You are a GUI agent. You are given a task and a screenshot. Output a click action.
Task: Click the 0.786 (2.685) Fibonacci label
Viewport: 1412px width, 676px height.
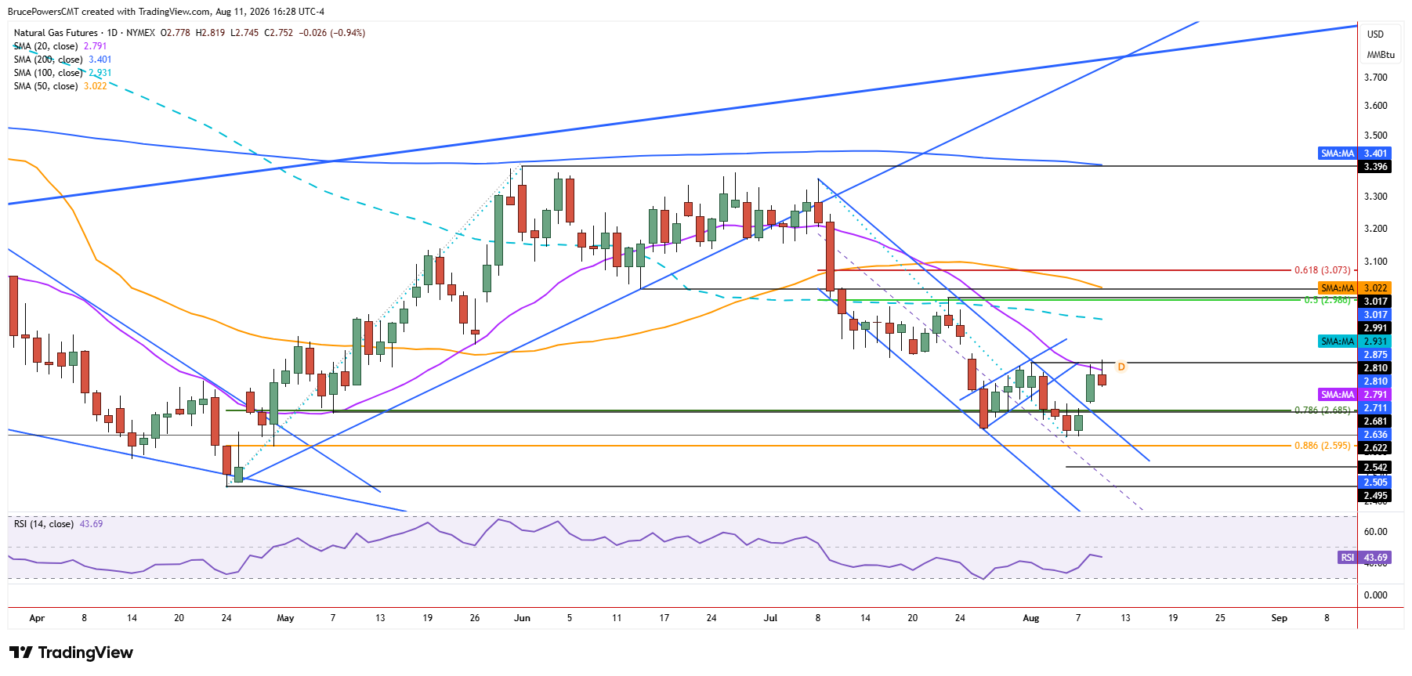1322,410
